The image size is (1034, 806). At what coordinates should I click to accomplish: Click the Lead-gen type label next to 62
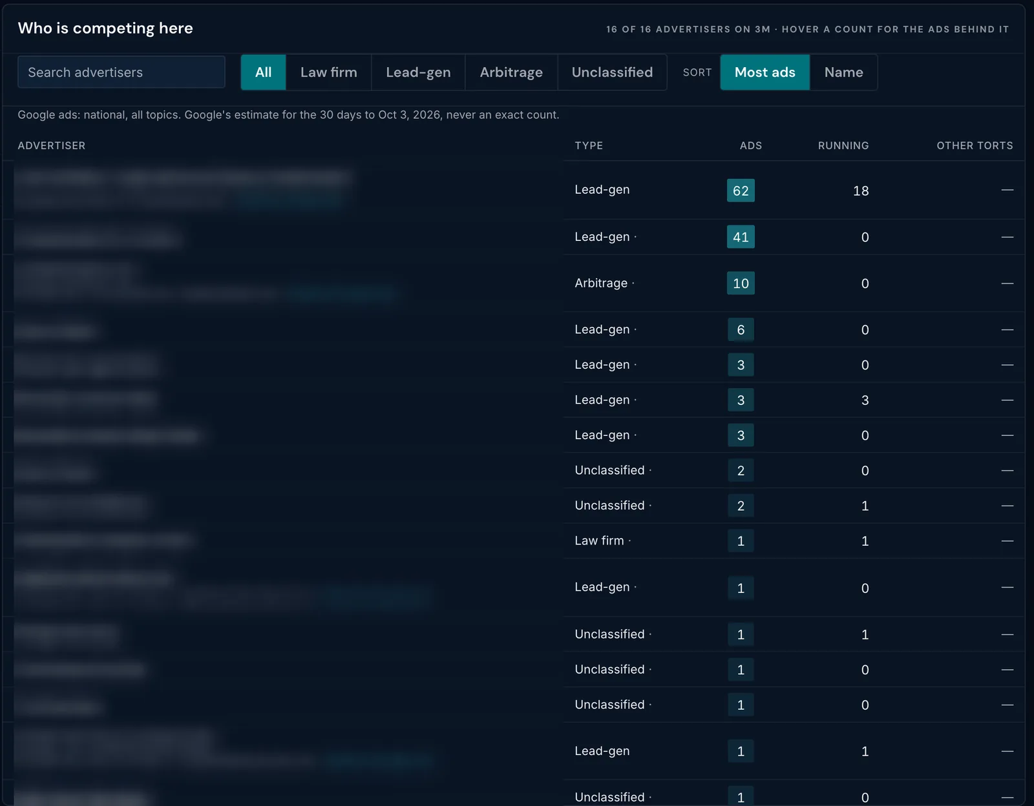[x=602, y=190]
